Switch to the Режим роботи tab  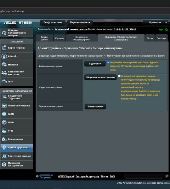pos(44,38)
